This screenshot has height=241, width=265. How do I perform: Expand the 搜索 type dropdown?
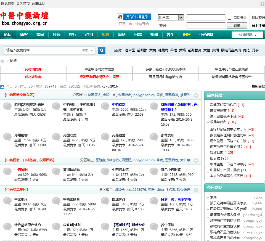coord(87,51)
